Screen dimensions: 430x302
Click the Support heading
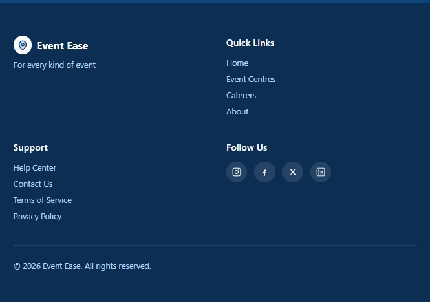click(x=30, y=147)
